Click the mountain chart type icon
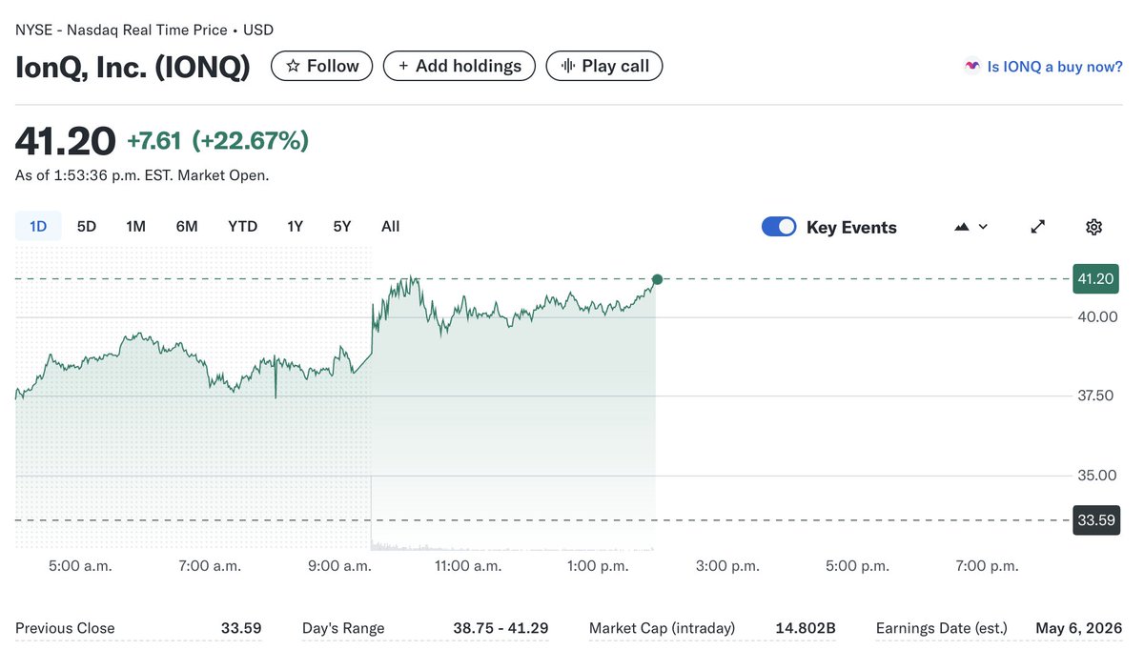 [x=961, y=226]
